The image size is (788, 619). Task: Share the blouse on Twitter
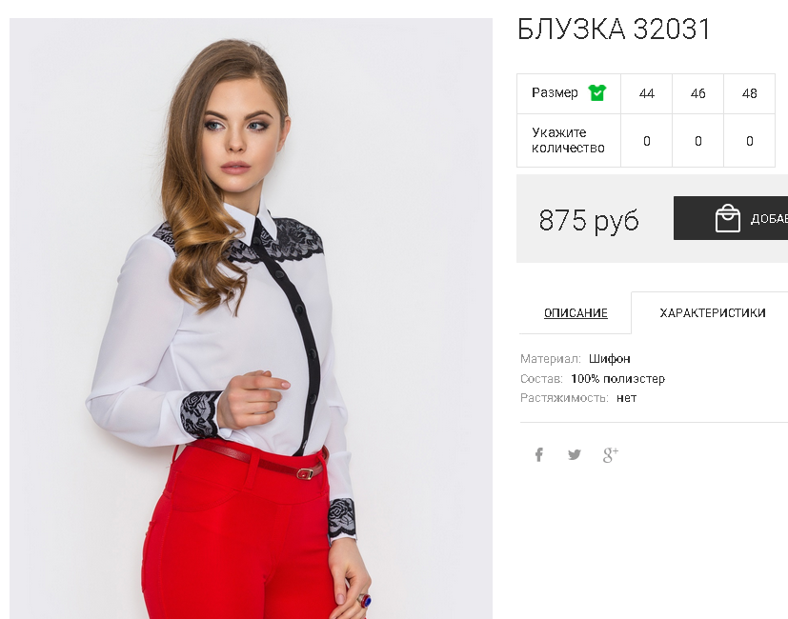pyautogui.click(x=574, y=454)
